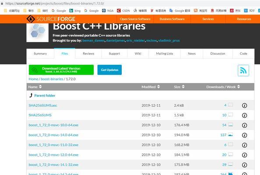The width and height of the screenshot is (260, 175).
Task: Click downloads chart icon for msvc-14.0-64.exe
Action: point(231,135)
